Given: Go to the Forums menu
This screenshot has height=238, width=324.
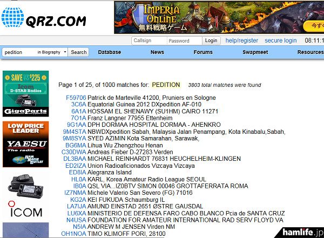Looking at the screenshot, I should pyautogui.click(x=203, y=52).
